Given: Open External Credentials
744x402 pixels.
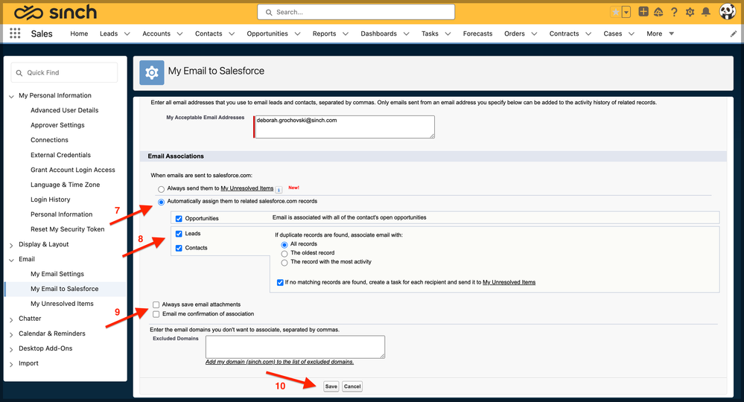Looking at the screenshot, I should click(x=61, y=155).
